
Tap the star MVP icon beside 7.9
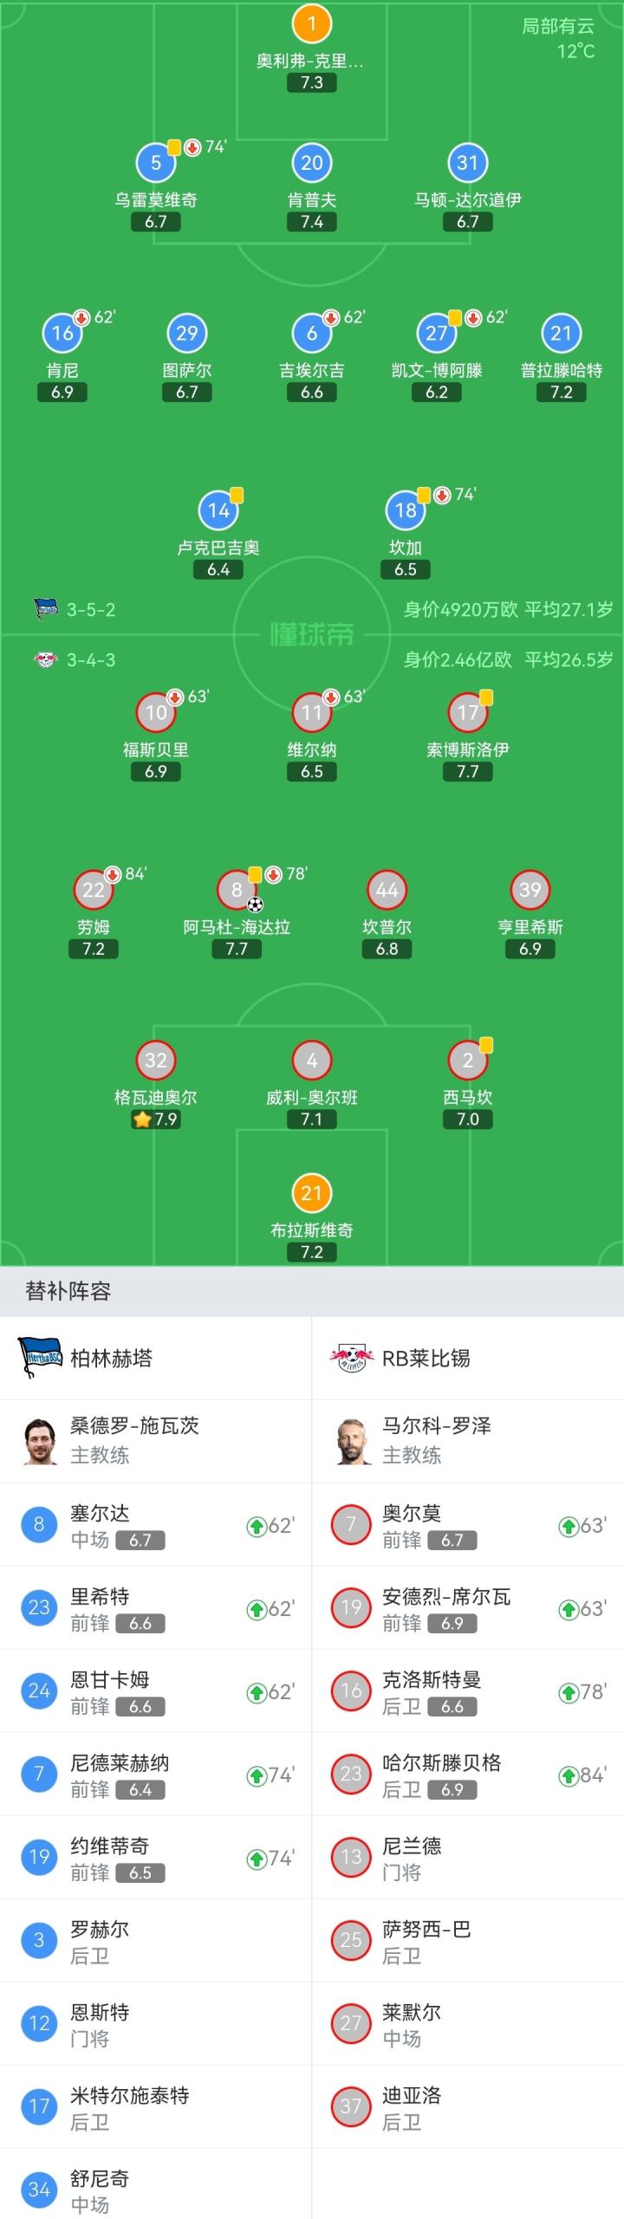coord(141,1119)
